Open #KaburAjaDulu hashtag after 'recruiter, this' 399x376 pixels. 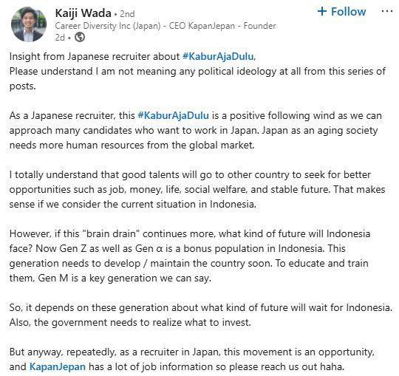(174, 115)
